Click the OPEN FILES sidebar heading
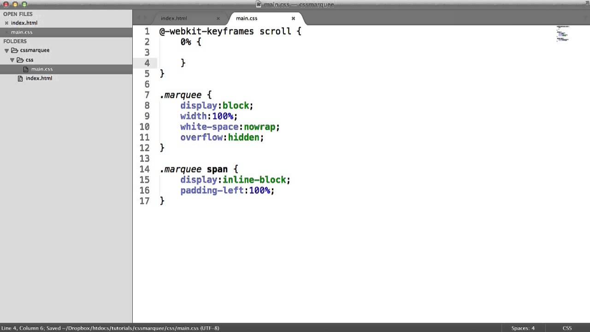Image resolution: width=590 pixels, height=332 pixels. tap(18, 14)
